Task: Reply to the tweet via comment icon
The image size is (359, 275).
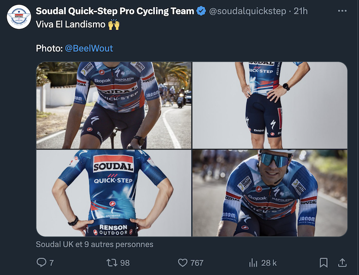Action: coord(42,262)
